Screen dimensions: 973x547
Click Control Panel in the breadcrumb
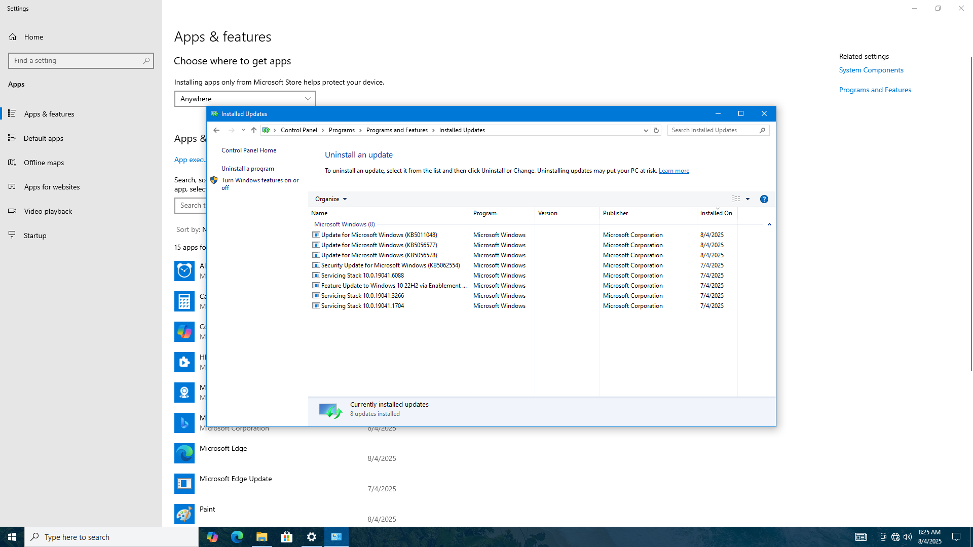click(x=299, y=130)
